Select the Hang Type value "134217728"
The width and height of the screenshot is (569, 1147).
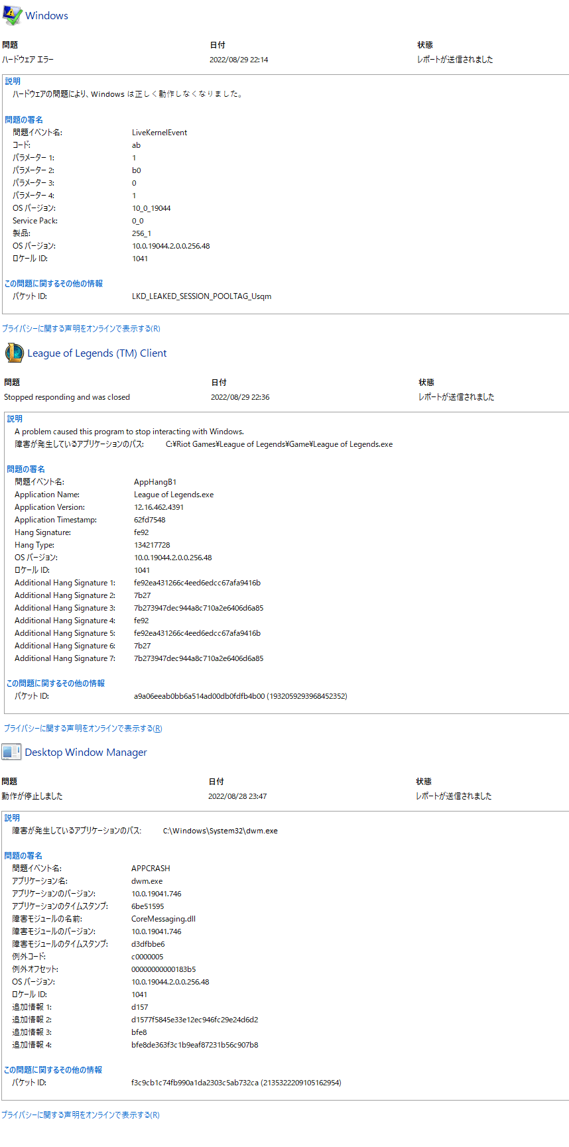pyautogui.click(x=152, y=545)
